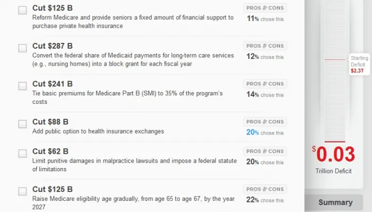The width and height of the screenshot is (372, 212).
Task: Show Pros & Cons for malpractice lawsuit limits
Action: [265, 152]
